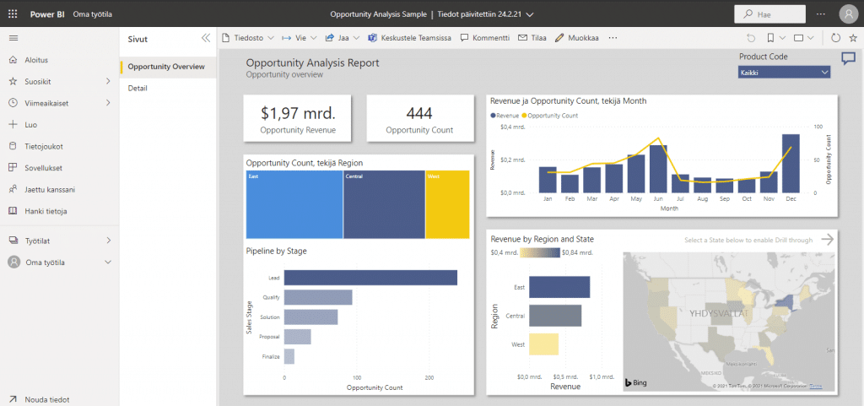
Task: Click the refresh visuals icon in the toolbar
Action: [x=835, y=38]
